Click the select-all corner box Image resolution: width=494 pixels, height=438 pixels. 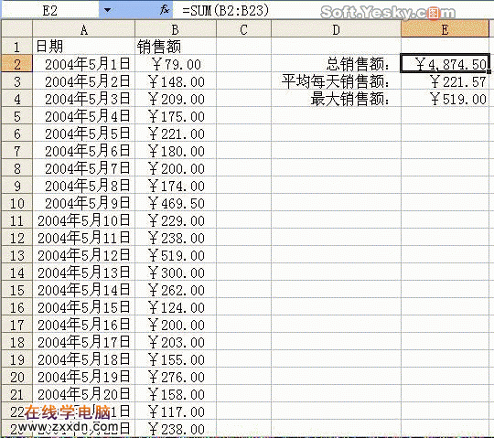click(17, 29)
